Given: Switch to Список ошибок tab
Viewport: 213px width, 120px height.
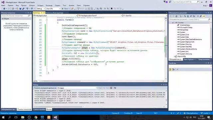Looking at the screenshot, I should 39,109.
